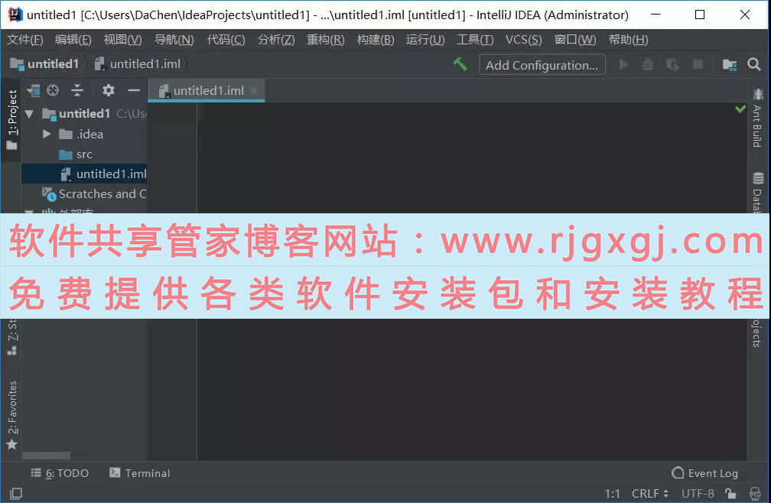Click horizontal scrollbar in Project panel
This screenshot has height=503, width=771.
pyautogui.click(x=46, y=456)
